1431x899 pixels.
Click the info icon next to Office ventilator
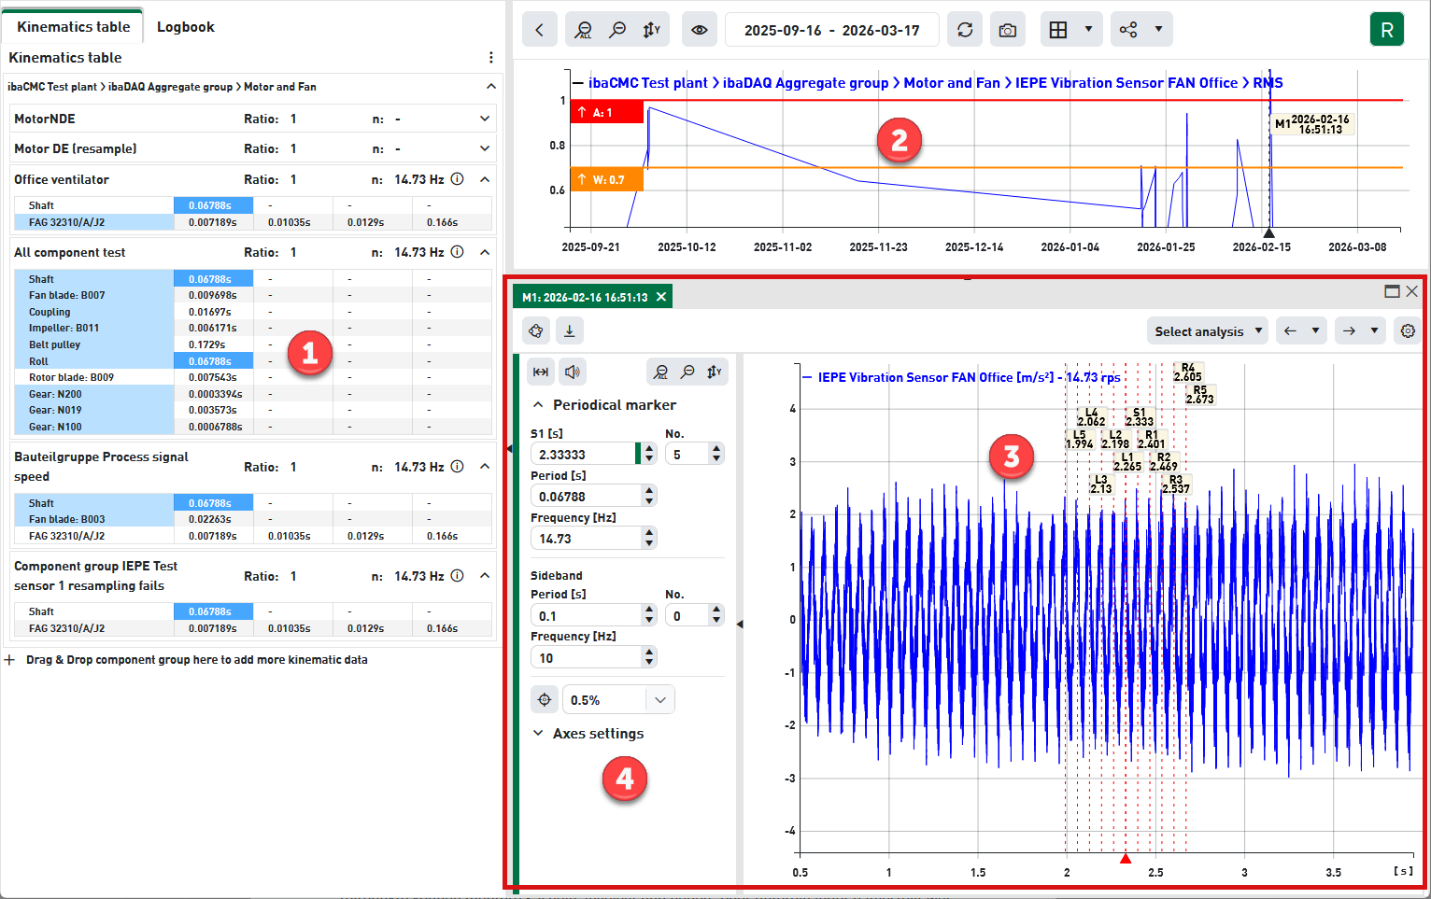click(x=457, y=179)
